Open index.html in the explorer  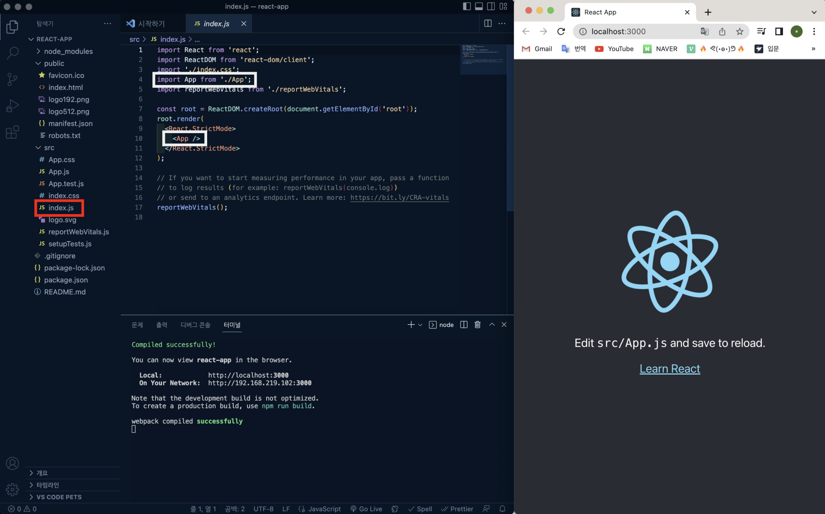click(x=73, y=87)
